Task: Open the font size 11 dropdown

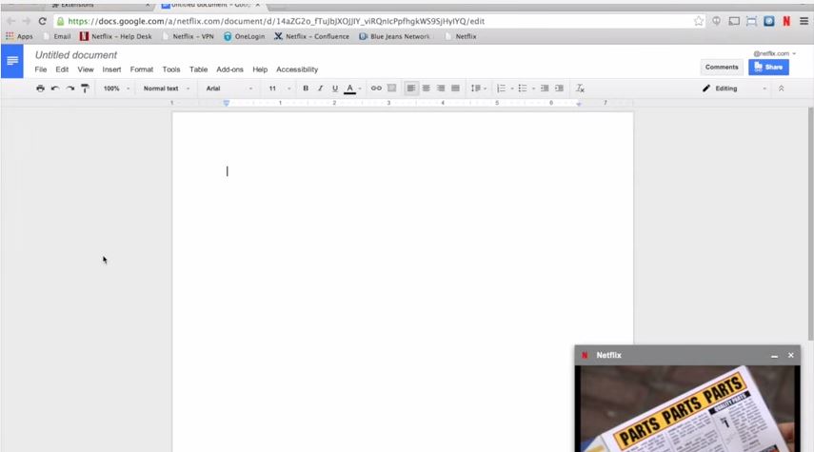Action: tap(279, 88)
